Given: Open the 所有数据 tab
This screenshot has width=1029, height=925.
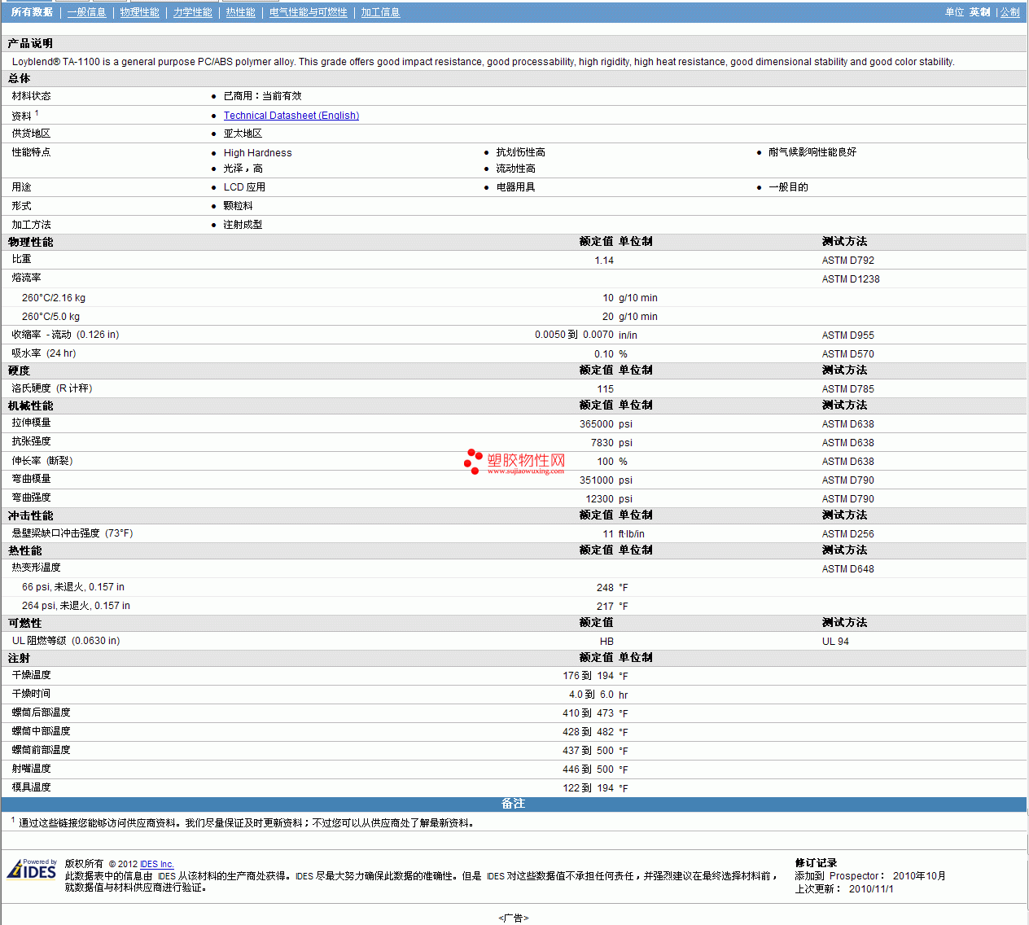Looking at the screenshot, I should click(32, 12).
